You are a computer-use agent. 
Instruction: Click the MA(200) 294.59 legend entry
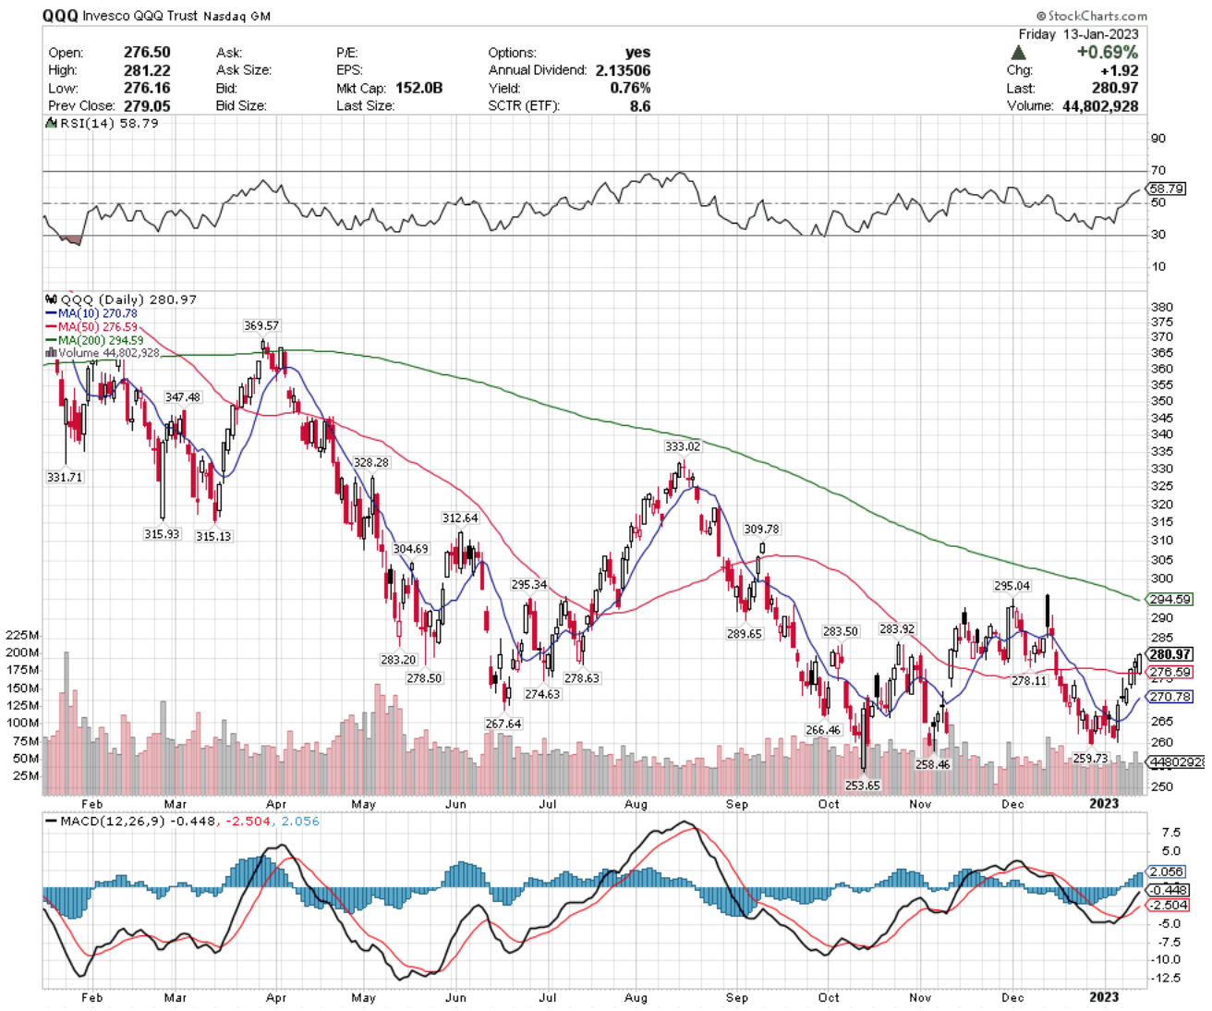[x=94, y=340]
